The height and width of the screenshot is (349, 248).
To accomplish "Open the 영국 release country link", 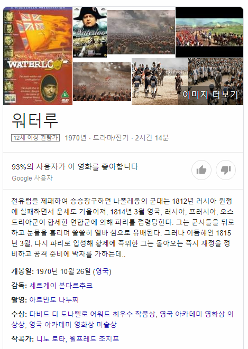I will point(102,271).
